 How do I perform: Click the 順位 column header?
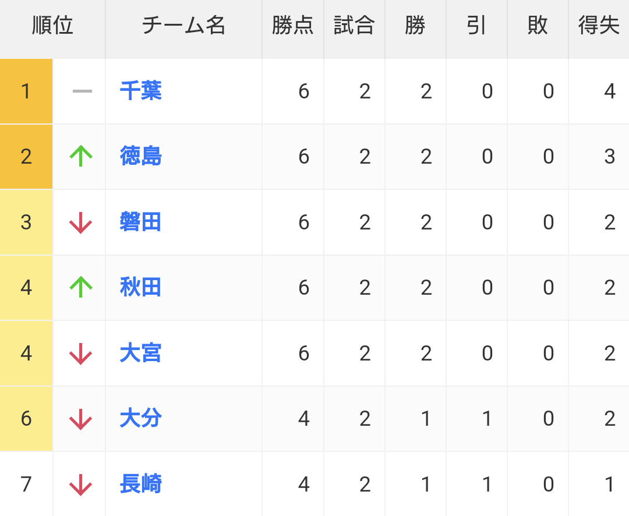pyautogui.click(x=52, y=26)
